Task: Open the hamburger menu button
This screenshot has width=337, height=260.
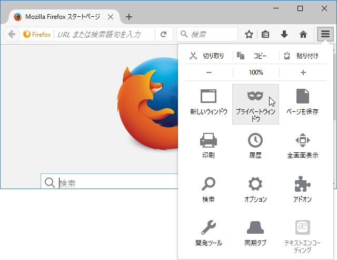Action: point(325,34)
